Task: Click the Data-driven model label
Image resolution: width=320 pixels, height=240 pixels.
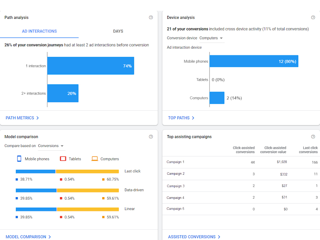Action: (x=134, y=190)
